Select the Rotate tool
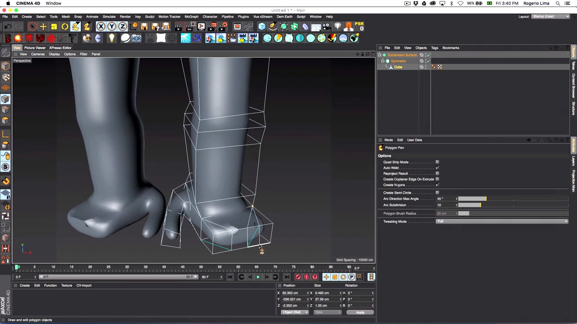This screenshot has width=577, height=324. point(64,27)
